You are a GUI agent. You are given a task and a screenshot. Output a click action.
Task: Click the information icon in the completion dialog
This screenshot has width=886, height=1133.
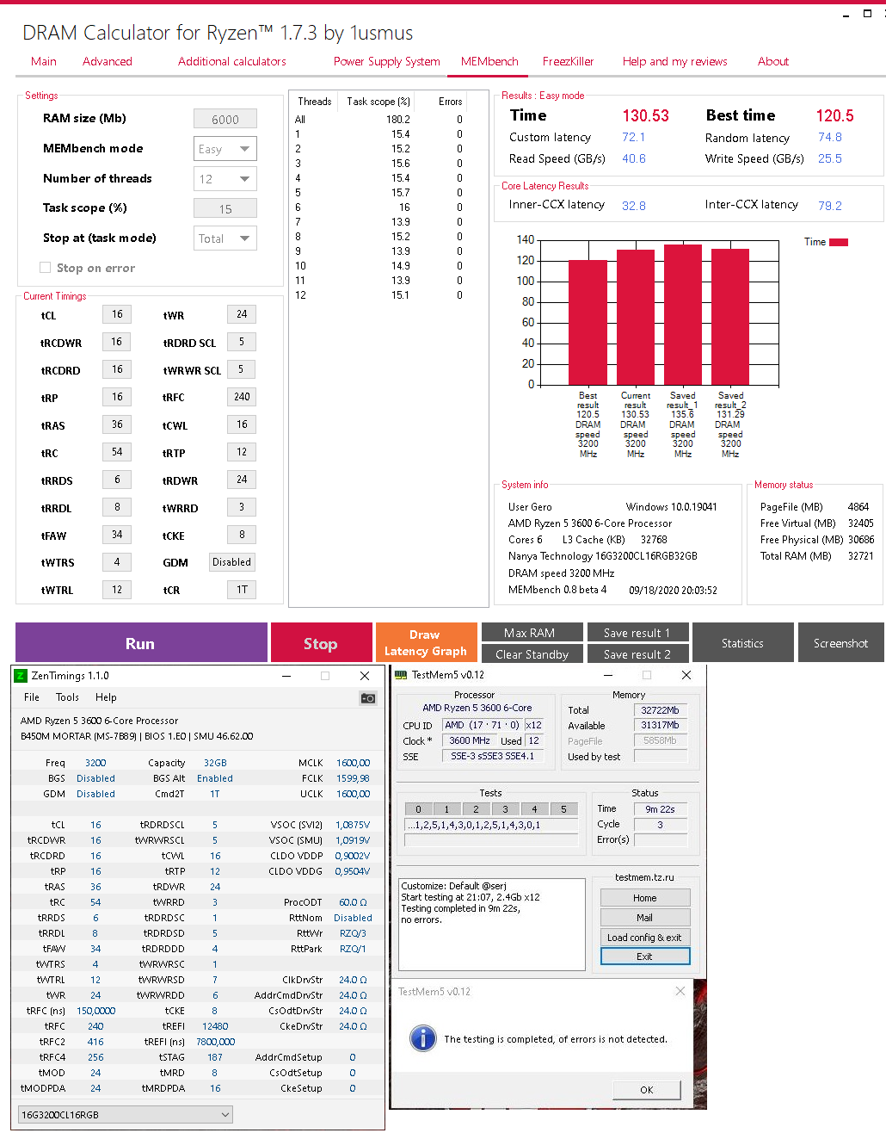pyautogui.click(x=422, y=1038)
